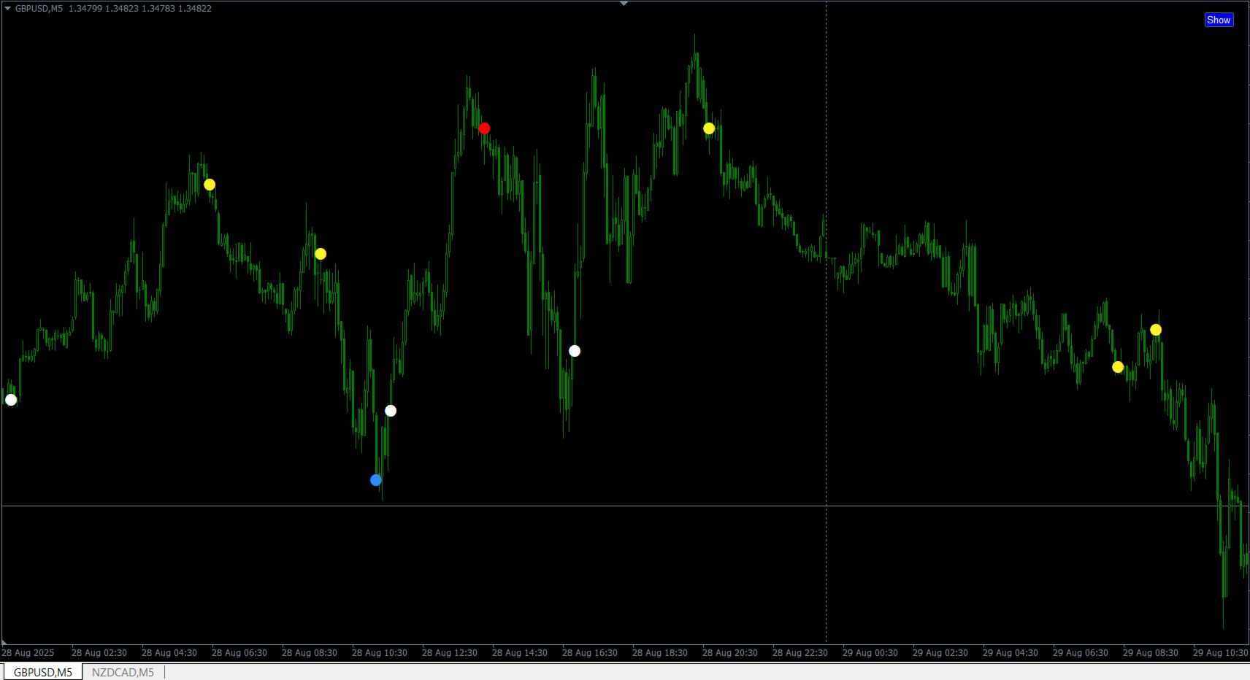Screen dimensions: 1250x680
Task: Click the blue dot marker at the price low
Action: point(376,480)
